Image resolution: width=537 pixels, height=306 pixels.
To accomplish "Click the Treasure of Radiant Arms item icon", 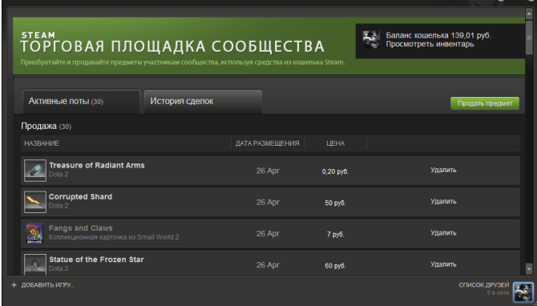I will coord(35,171).
